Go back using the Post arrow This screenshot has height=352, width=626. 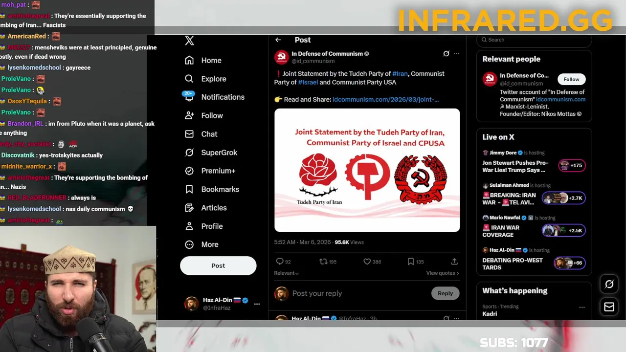tap(278, 40)
